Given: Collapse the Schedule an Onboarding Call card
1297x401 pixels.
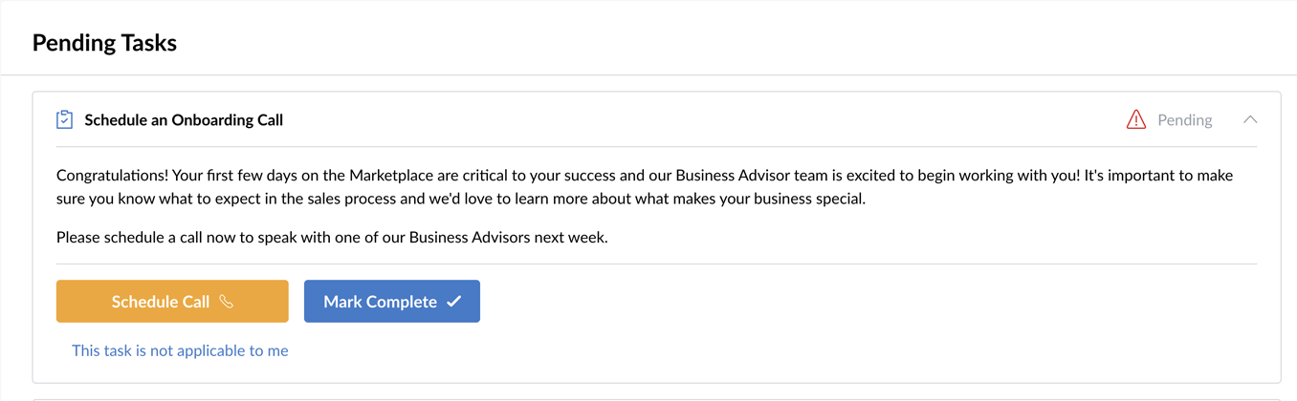Looking at the screenshot, I should pos(1250,119).
